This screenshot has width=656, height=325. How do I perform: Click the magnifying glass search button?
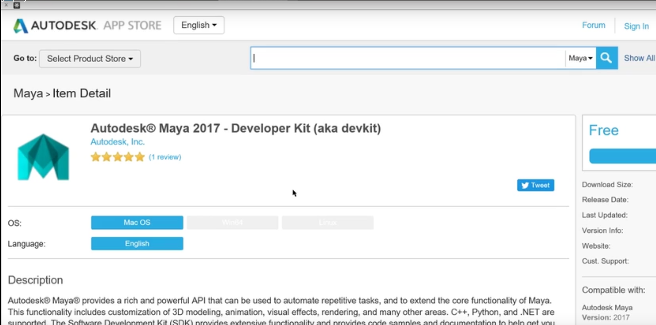607,58
